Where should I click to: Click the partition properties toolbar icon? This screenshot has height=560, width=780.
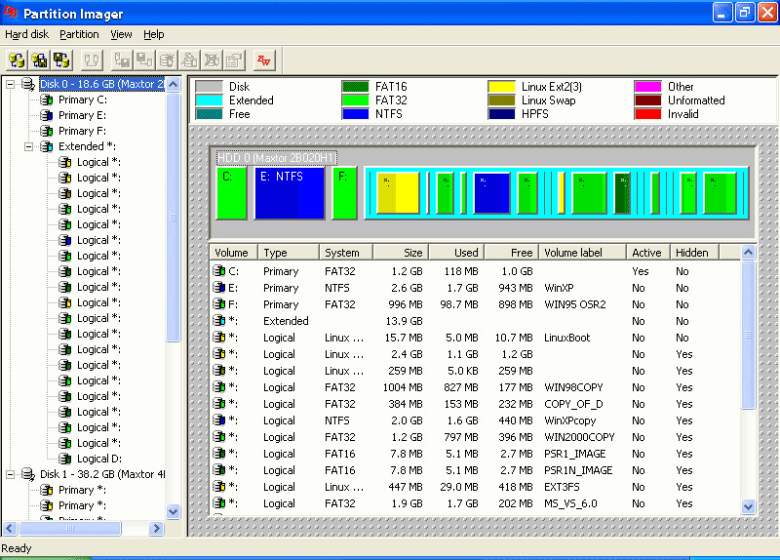click(234, 60)
